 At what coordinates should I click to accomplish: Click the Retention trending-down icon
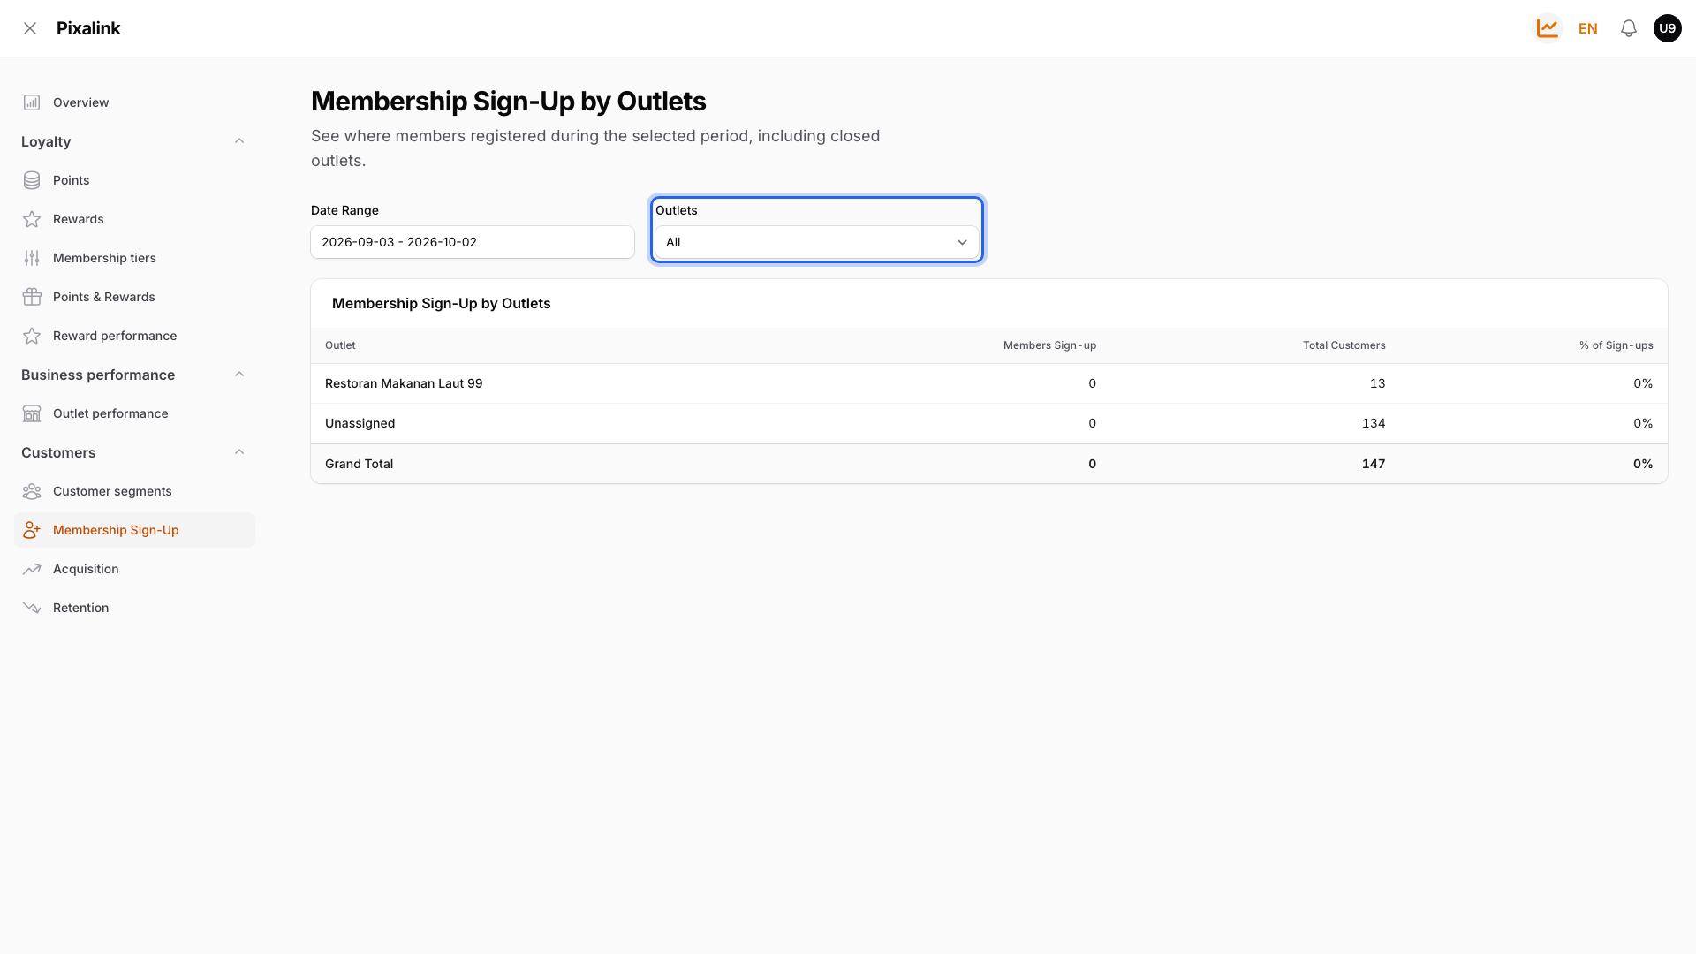tap(32, 608)
